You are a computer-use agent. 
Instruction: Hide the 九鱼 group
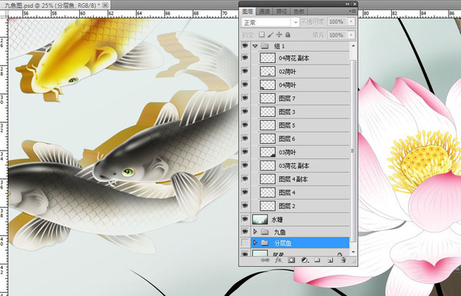coord(245,232)
